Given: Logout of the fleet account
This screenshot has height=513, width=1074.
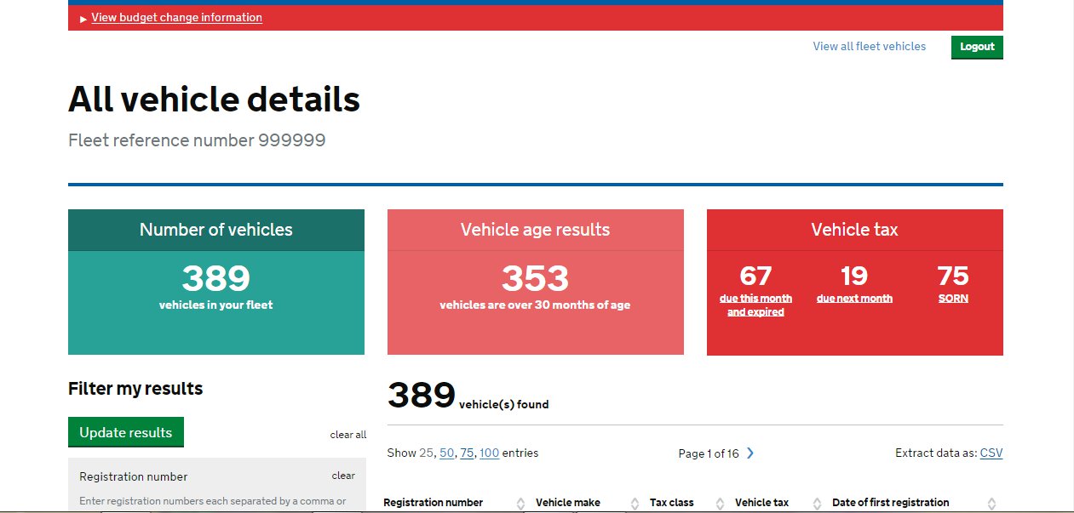Looking at the screenshot, I should pos(976,47).
